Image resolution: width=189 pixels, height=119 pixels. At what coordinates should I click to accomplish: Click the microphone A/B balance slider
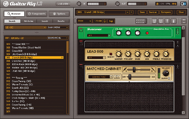pos(134,70)
